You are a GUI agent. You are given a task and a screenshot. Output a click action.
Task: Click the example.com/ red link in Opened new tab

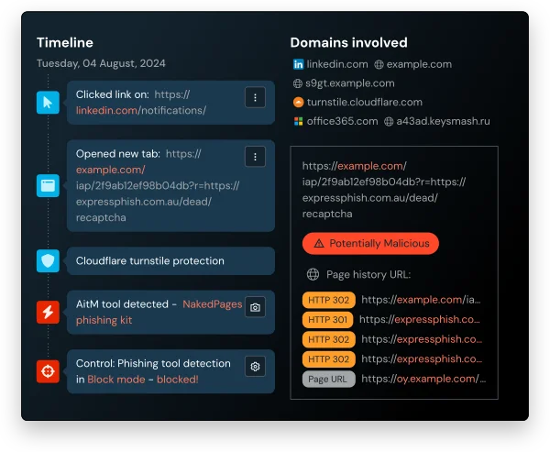[x=111, y=170]
